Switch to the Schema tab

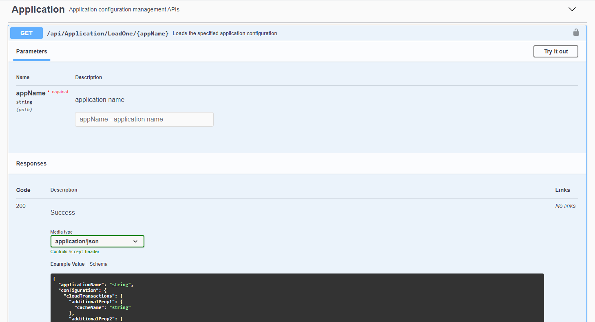[x=99, y=264]
